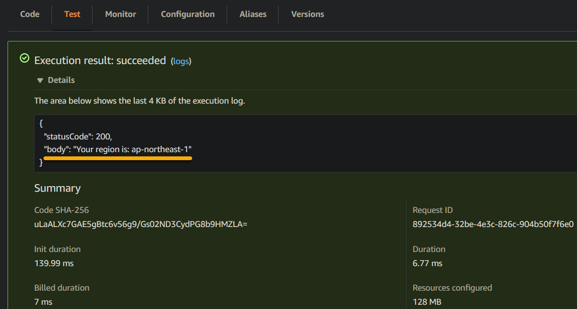Viewport: 577px width, 309px height.
Task: Open the Configuration tab
Action: click(x=187, y=14)
